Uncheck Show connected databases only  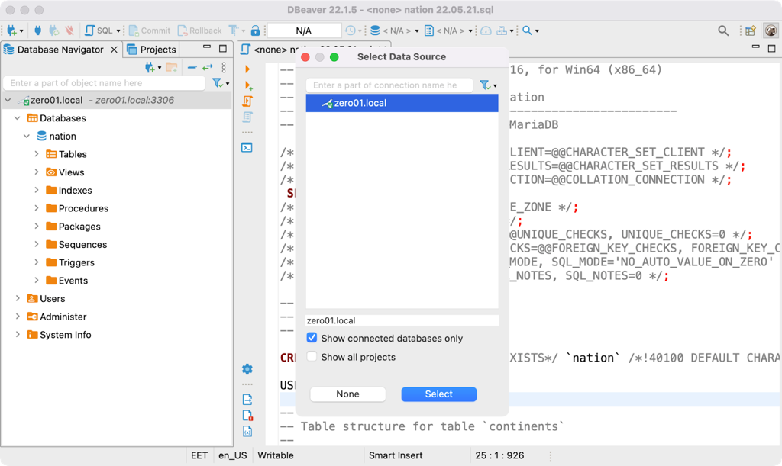(312, 338)
